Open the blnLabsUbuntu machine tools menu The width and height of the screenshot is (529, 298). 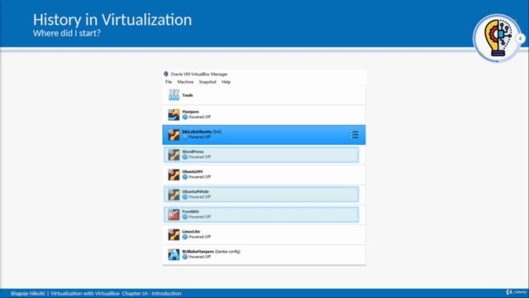point(354,134)
